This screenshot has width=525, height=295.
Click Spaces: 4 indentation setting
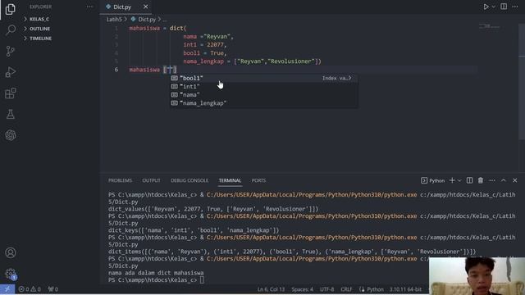pyautogui.click(x=302, y=289)
